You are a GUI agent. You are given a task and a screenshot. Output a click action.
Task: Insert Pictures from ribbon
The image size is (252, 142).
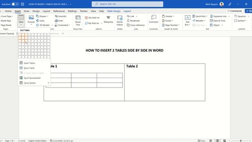point(31,21)
